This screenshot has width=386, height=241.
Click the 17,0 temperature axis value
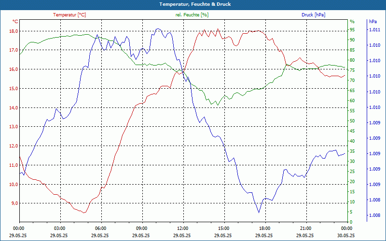pyautogui.click(x=14, y=50)
